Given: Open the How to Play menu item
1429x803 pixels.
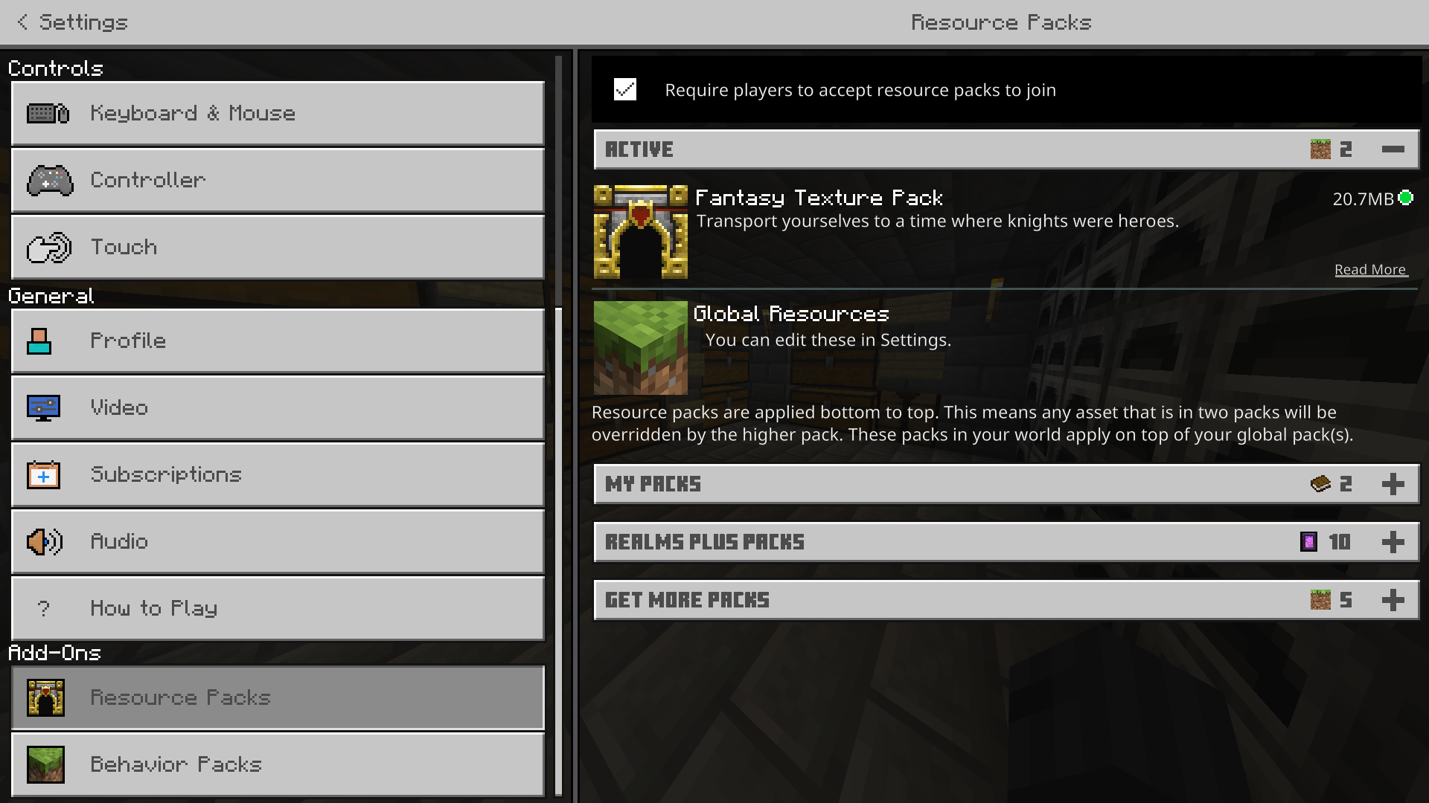Looking at the screenshot, I should tap(278, 609).
